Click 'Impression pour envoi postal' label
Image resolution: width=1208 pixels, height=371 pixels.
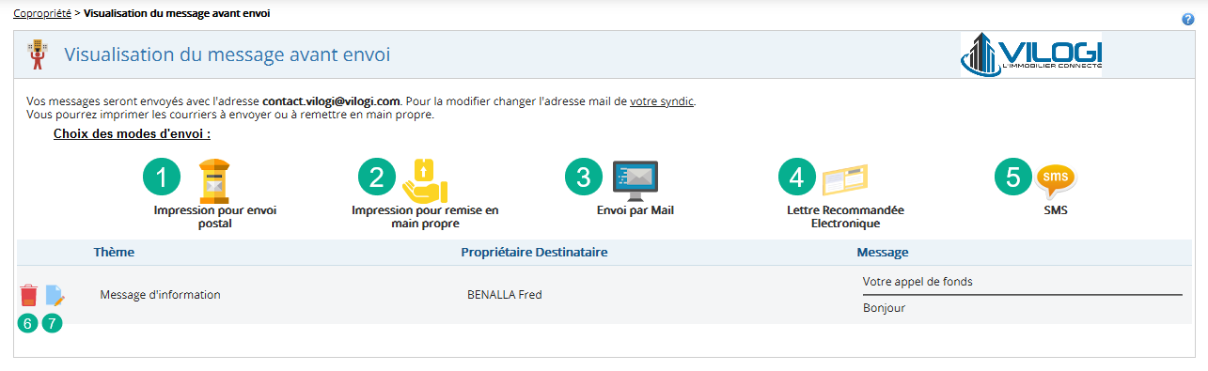coord(215,217)
